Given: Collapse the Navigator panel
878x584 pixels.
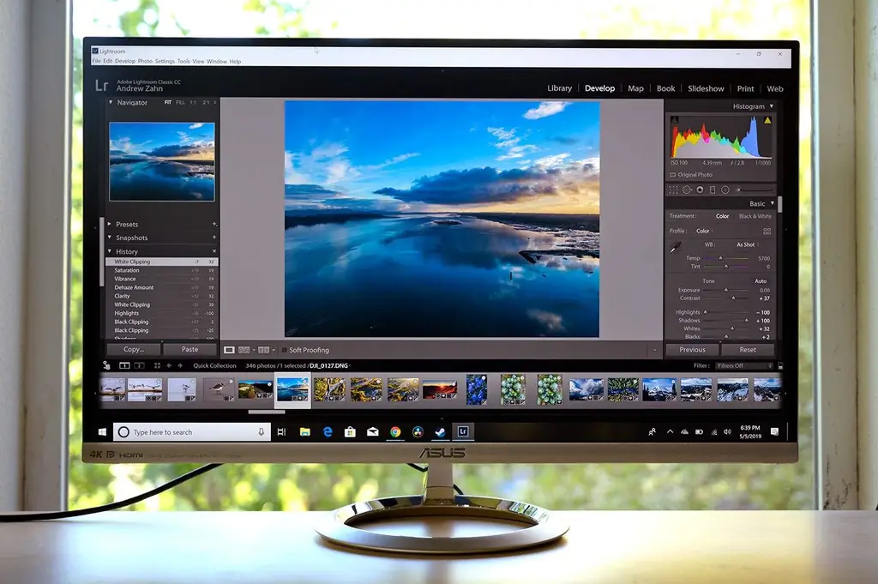Looking at the screenshot, I should click(111, 102).
